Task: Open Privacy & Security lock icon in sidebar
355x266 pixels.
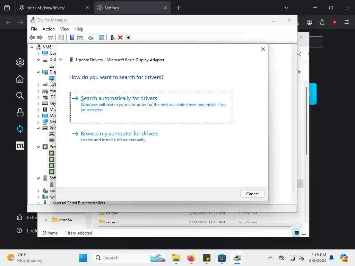Action: pyautogui.click(x=20, y=112)
